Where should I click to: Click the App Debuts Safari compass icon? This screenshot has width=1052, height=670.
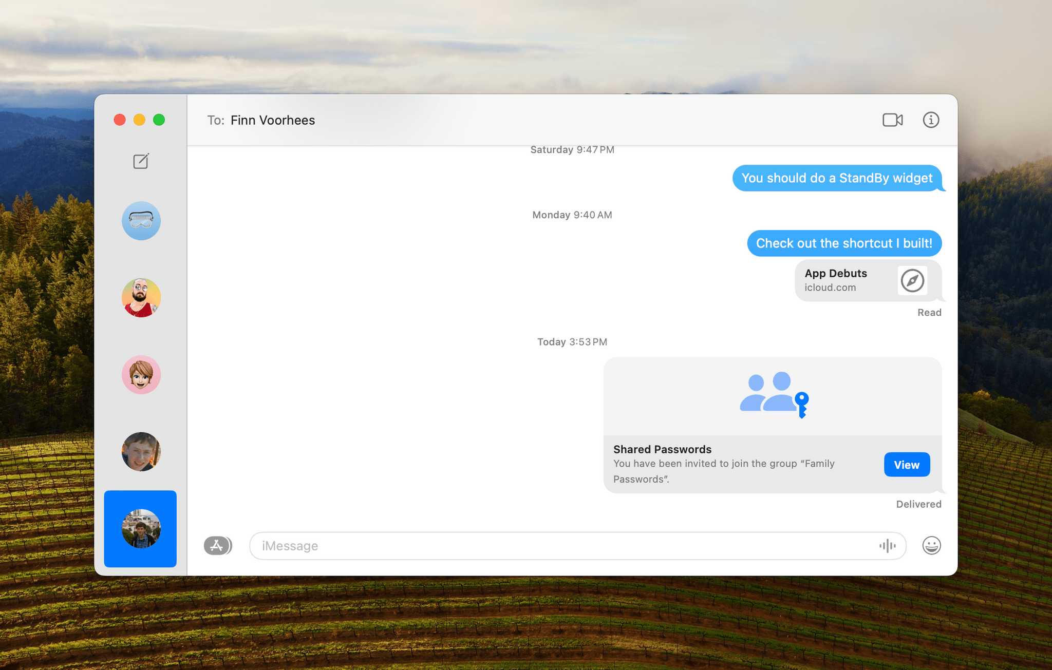[x=915, y=280]
